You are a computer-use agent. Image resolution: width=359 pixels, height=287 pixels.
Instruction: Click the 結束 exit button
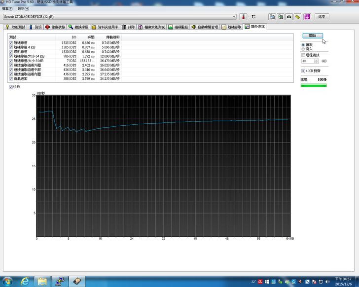pos(321,16)
